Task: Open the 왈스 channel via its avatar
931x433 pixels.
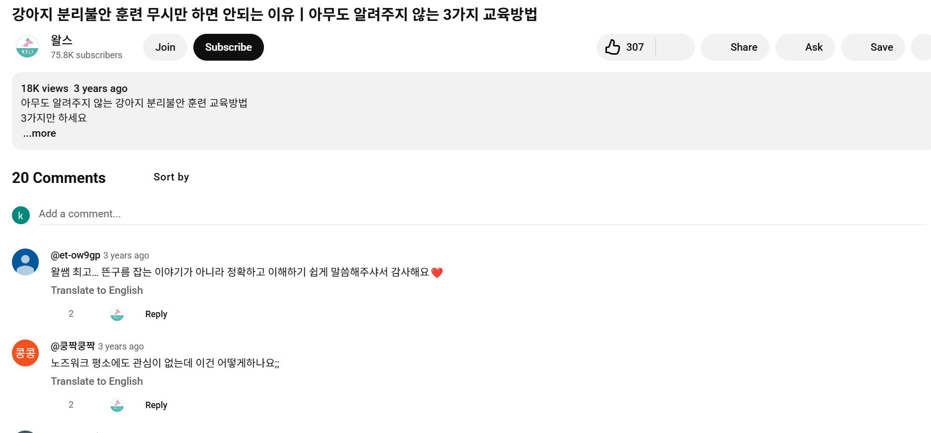Action: pos(27,47)
